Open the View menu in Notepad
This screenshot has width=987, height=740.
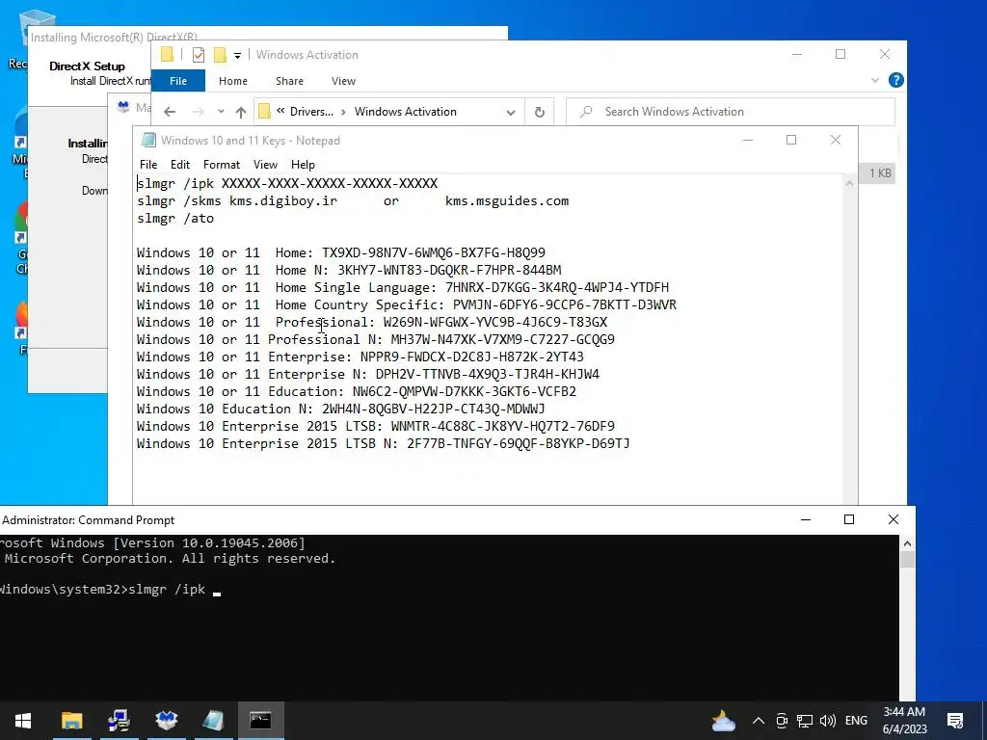pos(265,164)
